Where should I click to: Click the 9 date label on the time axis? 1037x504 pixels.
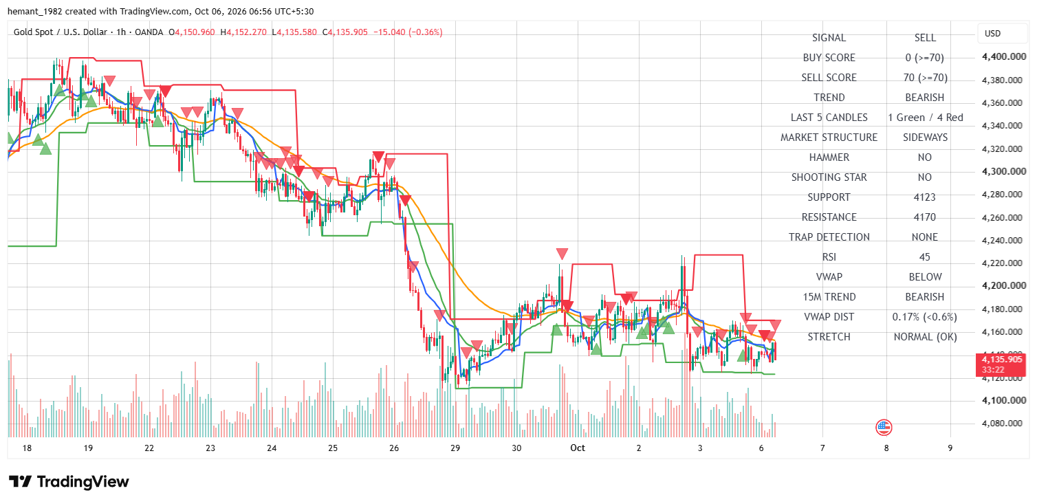point(950,448)
